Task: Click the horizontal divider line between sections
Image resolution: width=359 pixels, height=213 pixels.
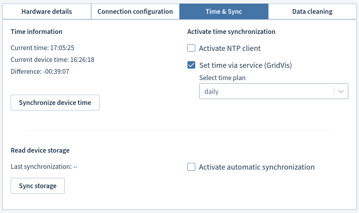Action: tap(179, 130)
